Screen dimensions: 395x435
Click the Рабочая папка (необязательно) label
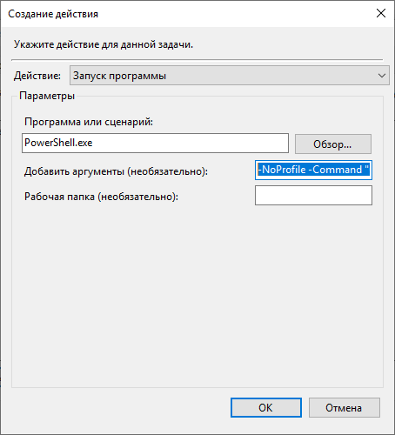[101, 197]
